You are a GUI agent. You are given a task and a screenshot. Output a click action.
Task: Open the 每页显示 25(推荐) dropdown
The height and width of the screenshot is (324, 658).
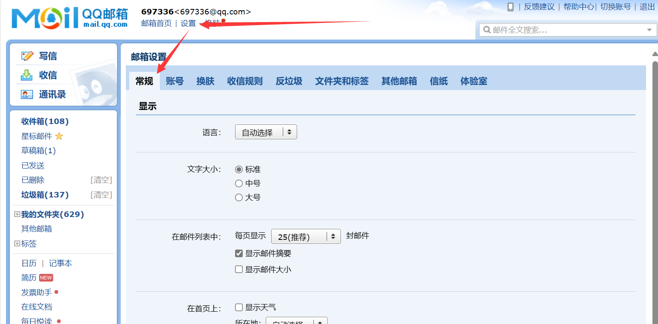click(306, 236)
